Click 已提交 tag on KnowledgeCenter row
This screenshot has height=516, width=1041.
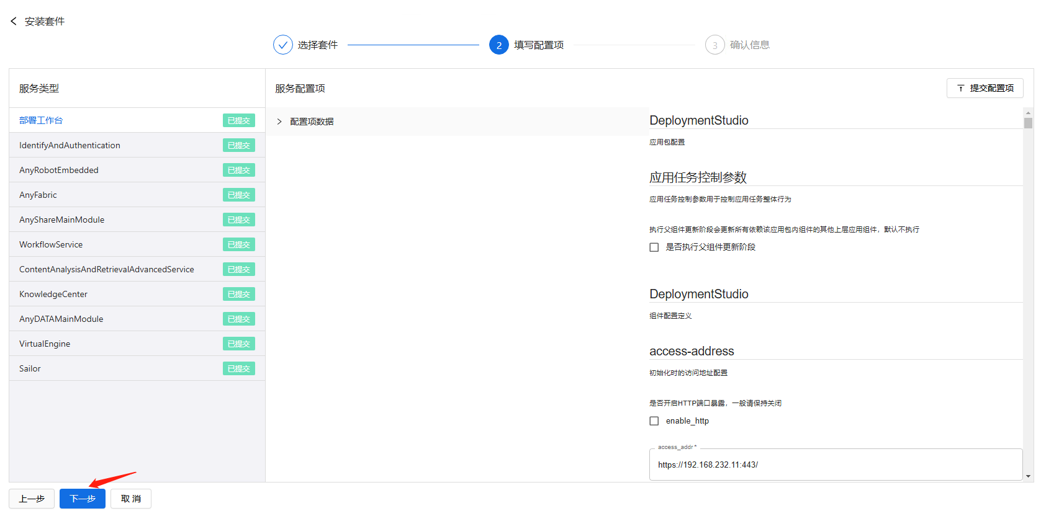[x=239, y=294]
